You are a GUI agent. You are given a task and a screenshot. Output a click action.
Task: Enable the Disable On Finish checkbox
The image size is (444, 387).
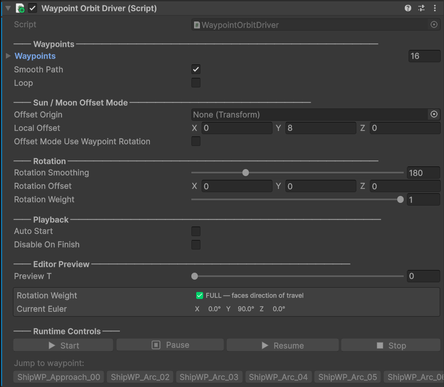(196, 245)
